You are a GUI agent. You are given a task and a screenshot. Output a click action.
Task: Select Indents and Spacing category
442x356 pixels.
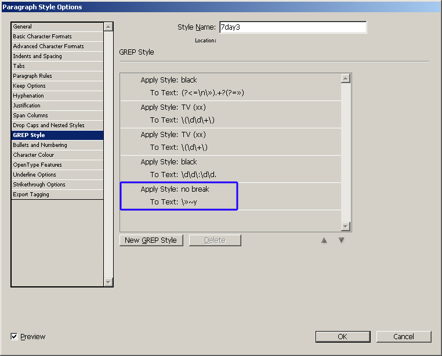point(57,56)
